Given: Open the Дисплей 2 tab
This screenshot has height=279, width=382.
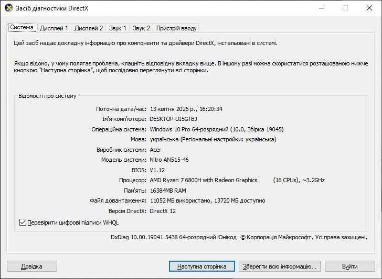Looking at the screenshot, I should click(89, 28).
